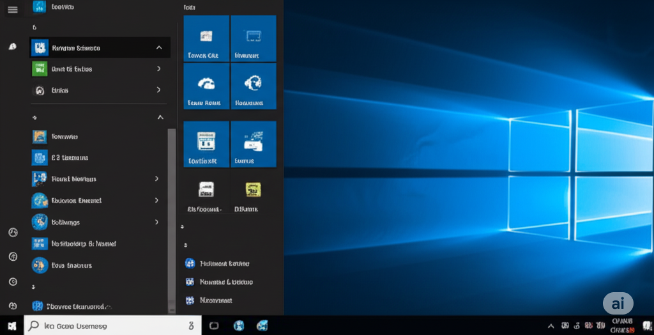Screen dimensions: 654x335
Task: Open the last app entry above the search box
Action: pyautogui.click(x=73, y=306)
